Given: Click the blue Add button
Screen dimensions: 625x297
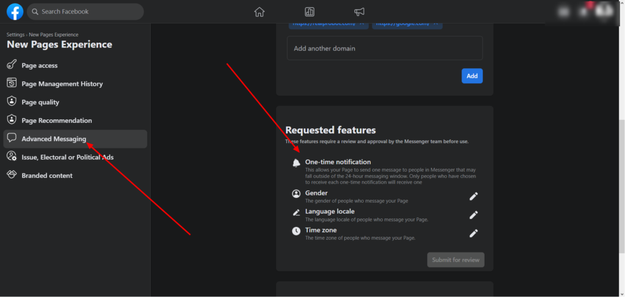Looking at the screenshot, I should point(472,76).
